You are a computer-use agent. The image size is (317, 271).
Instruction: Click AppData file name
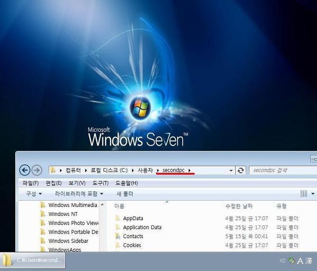(133, 219)
